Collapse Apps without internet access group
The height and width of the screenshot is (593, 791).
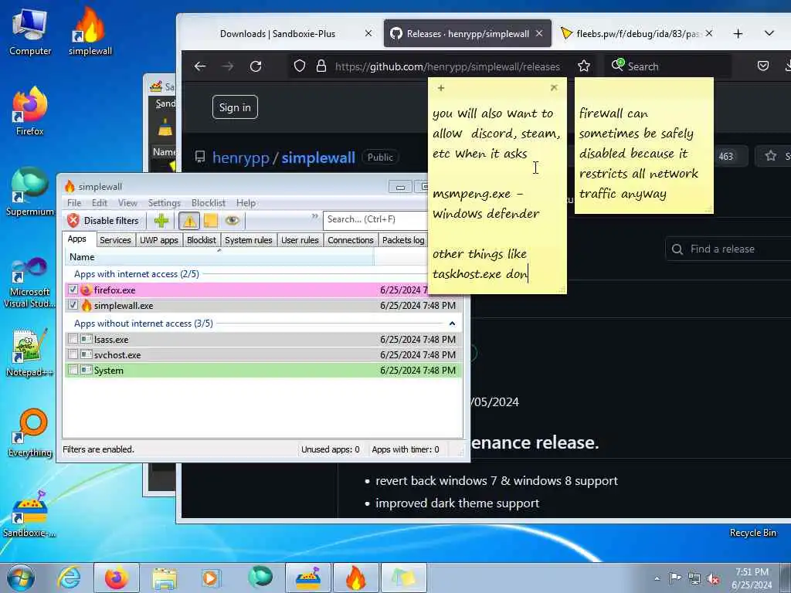(x=452, y=324)
